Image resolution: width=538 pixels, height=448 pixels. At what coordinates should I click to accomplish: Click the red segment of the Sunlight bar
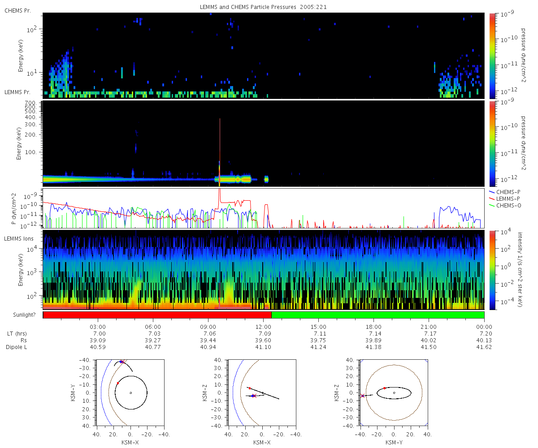click(157, 315)
